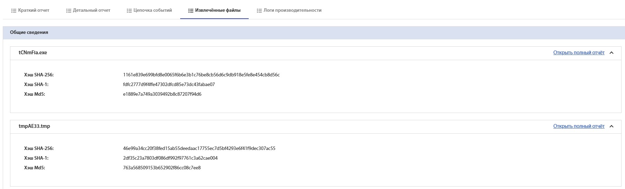625x189 pixels.
Task: Select the SHA-1 hash value of tmpAE33.tmp
Action: (170, 158)
